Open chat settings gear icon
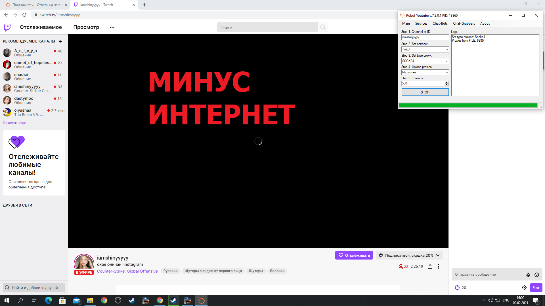 click(524, 288)
